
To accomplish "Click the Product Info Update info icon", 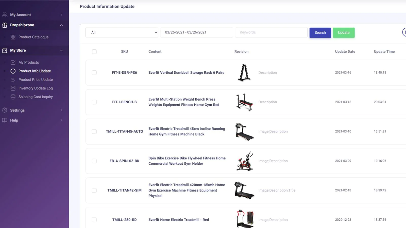I will [13, 71].
